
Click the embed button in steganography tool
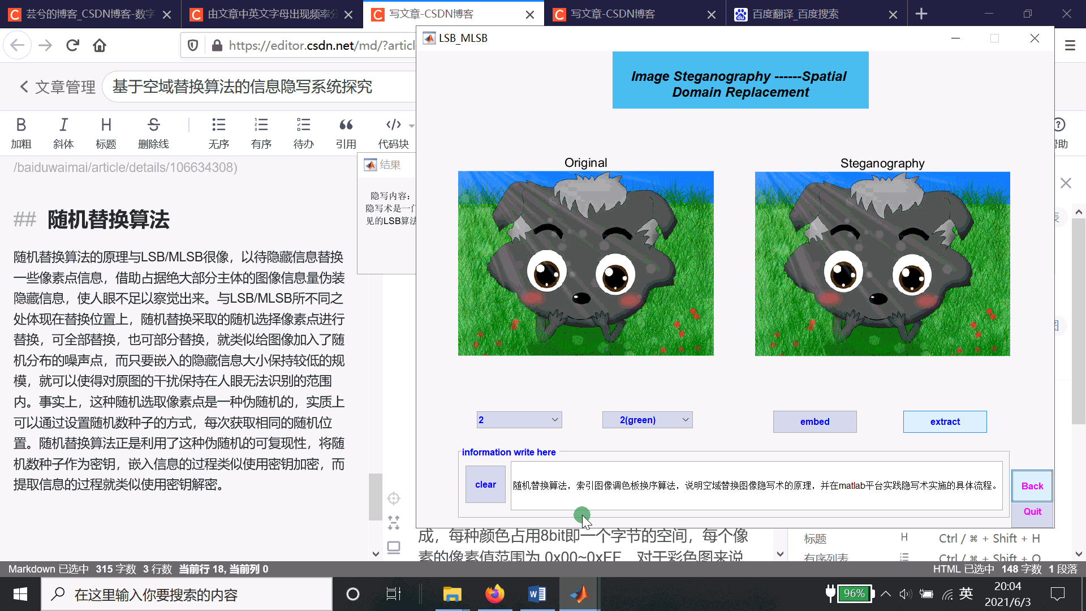tap(815, 421)
